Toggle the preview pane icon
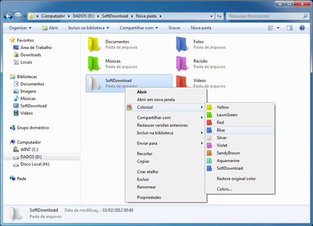313x226 pixels. click(x=290, y=28)
